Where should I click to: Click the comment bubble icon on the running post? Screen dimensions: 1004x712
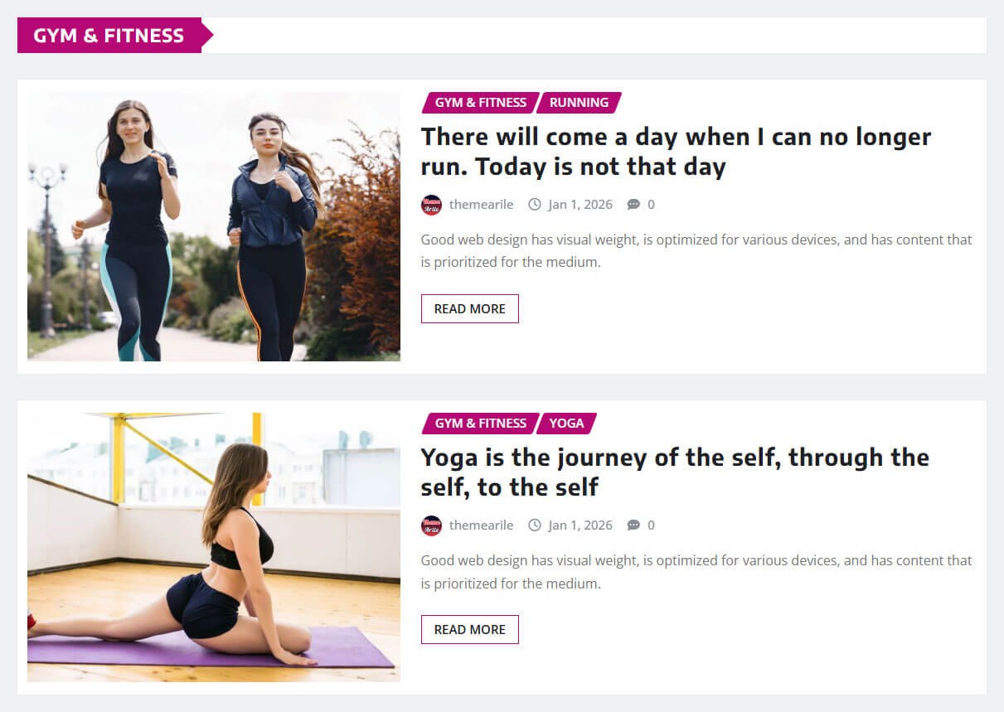coord(633,204)
